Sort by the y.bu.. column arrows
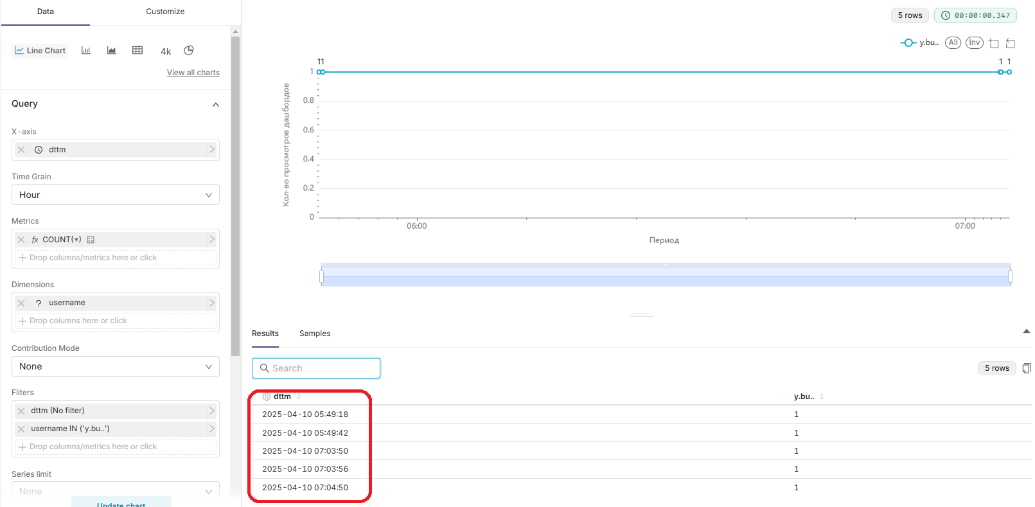This screenshot has width=1035, height=507. pos(822,396)
